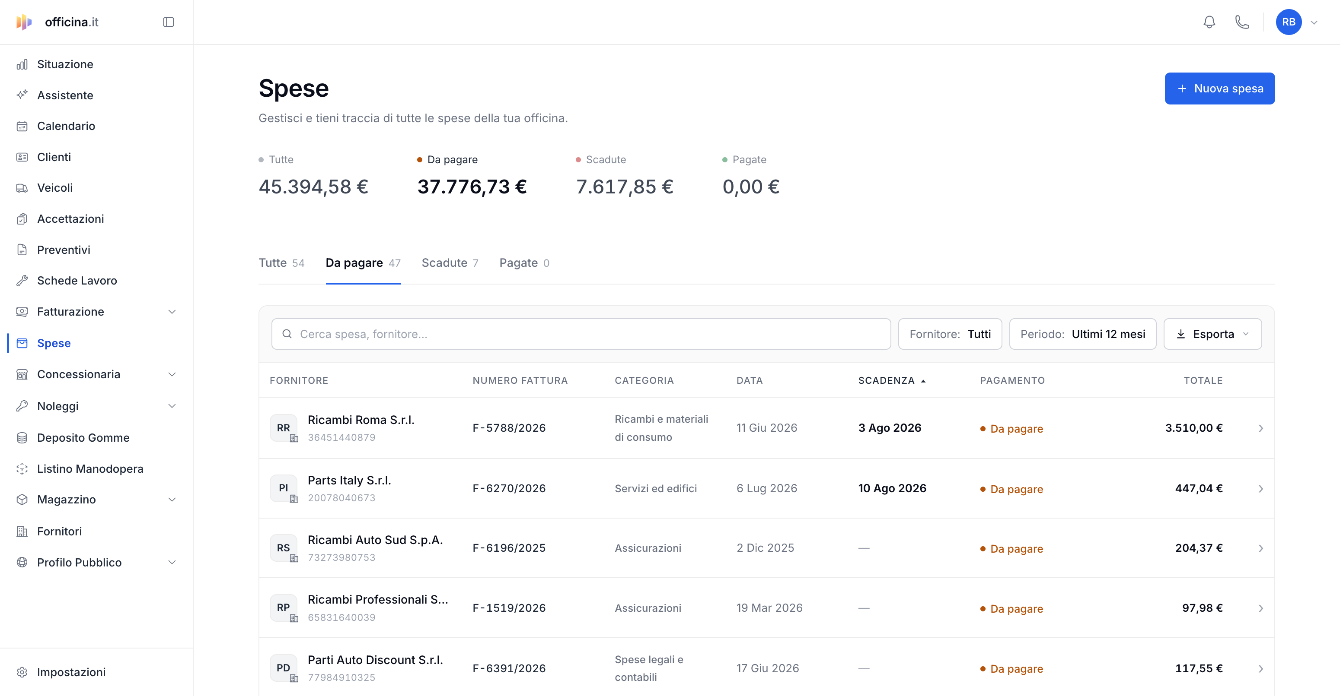
Task: Click the Scadute summary total 7.617,85 €
Action: pyautogui.click(x=625, y=187)
